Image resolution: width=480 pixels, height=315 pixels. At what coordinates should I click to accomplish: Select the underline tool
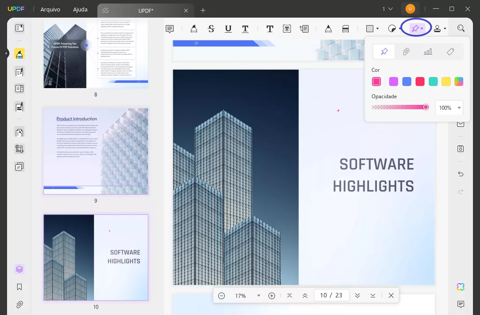[228, 29]
